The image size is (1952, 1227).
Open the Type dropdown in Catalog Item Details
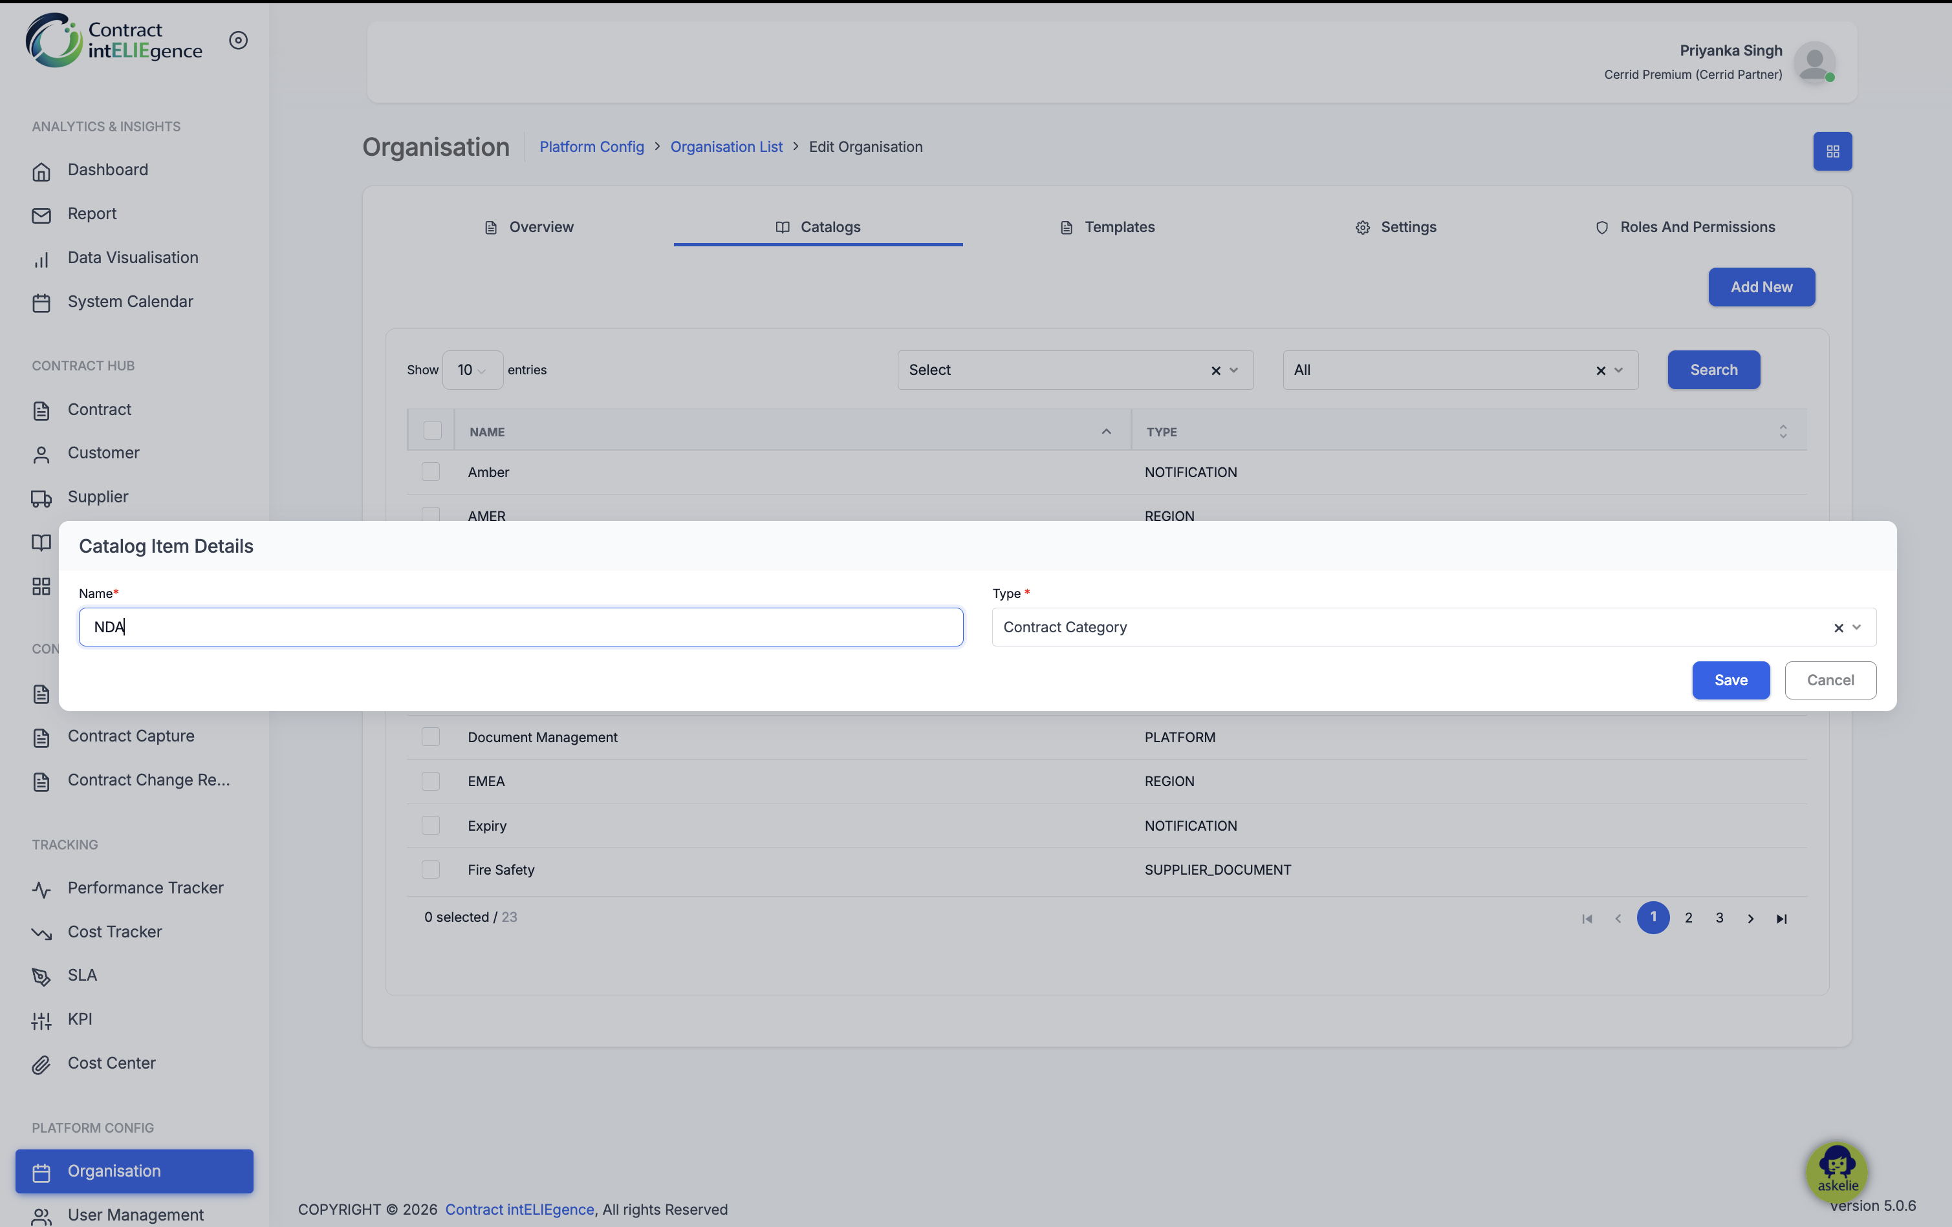tap(1433, 627)
